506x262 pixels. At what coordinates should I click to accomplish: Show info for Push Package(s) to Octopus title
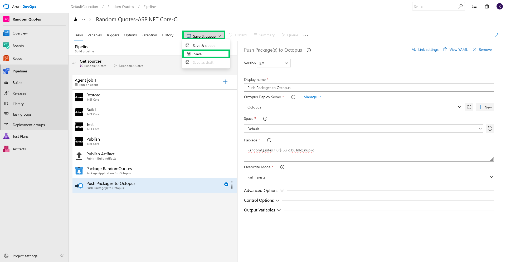coord(309,50)
